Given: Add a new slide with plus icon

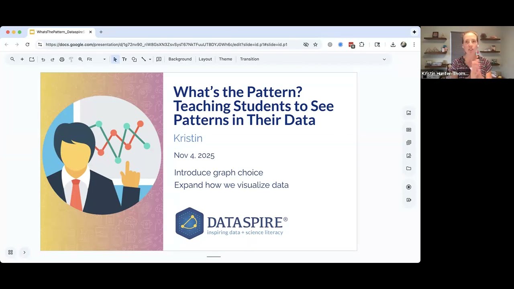Looking at the screenshot, I should tap(22, 59).
